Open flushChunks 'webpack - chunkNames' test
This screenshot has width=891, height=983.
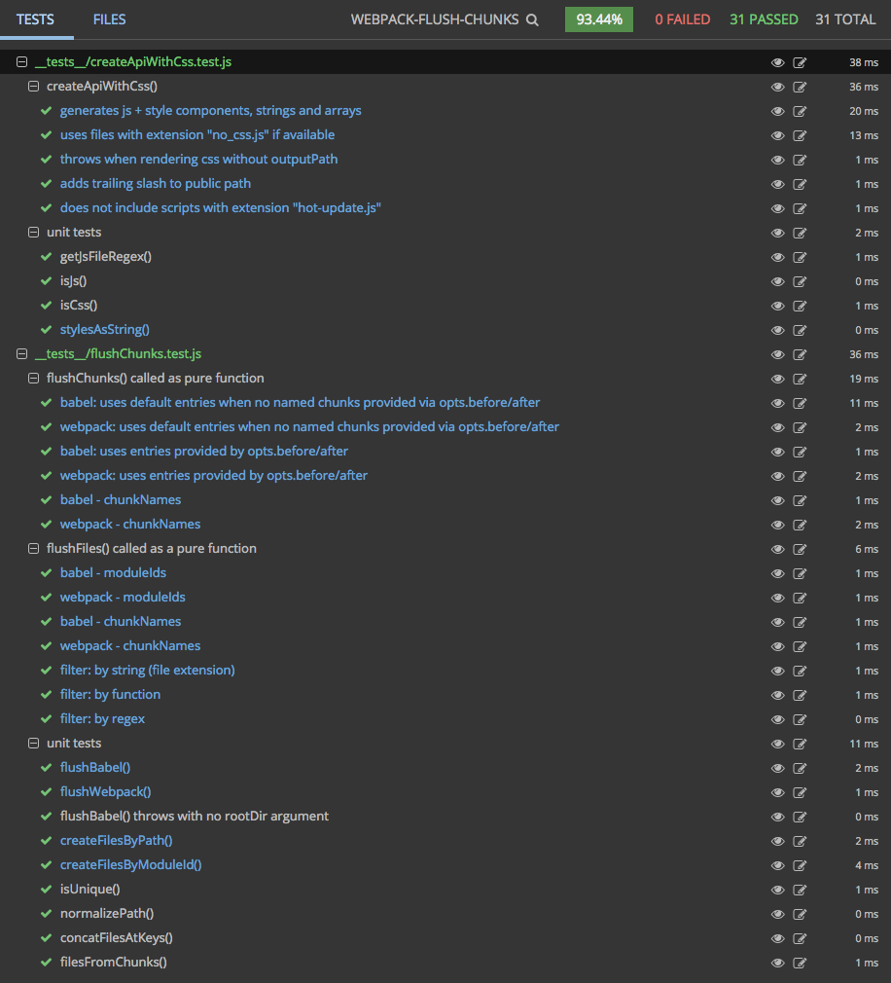[130, 524]
